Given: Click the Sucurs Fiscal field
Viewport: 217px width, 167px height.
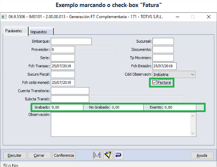Looking at the screenshot, I should [x=63, y=74].
